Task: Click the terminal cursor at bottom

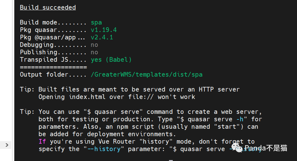Action: click(171, 160)
